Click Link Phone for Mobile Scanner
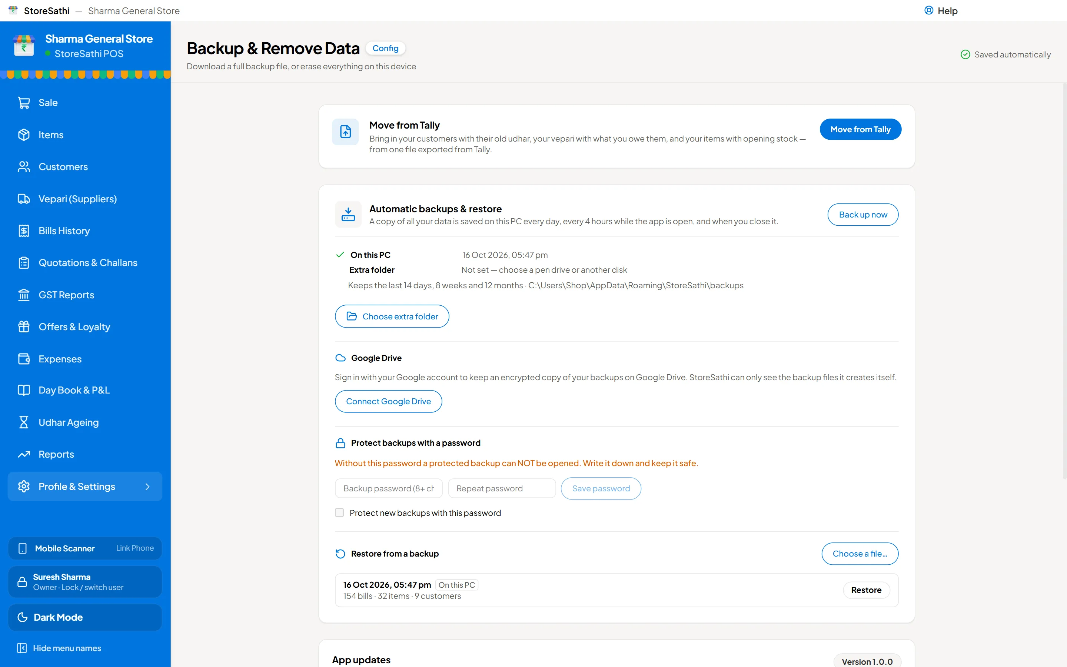1067x667 pixels. coord(135,548)
